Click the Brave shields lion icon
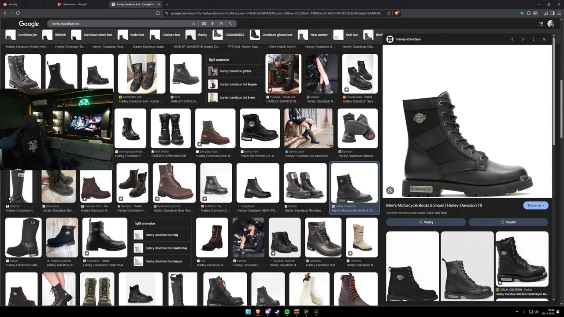Image resolution: width=564 pixels, height=317 pixels. coord(397,13)
